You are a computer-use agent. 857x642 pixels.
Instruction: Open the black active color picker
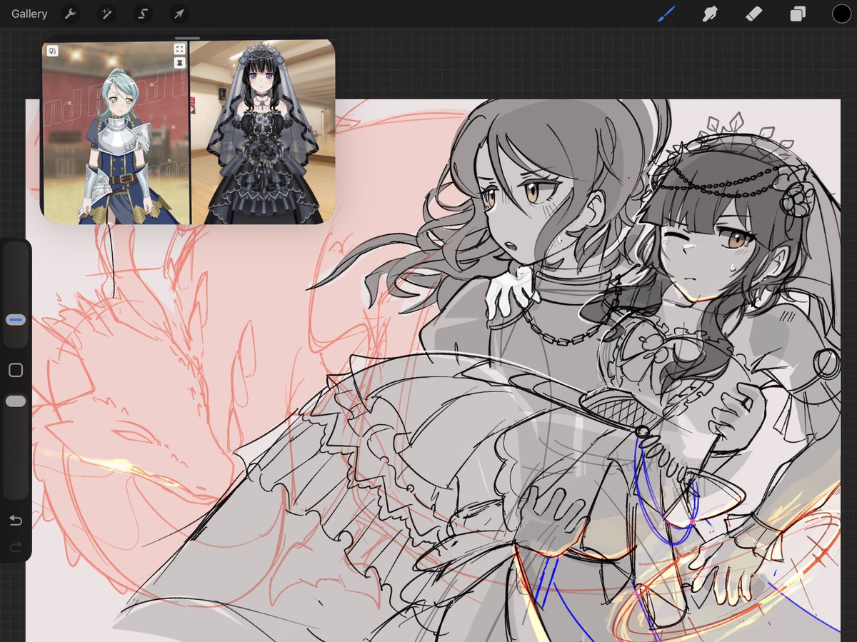[x=841, y=14]
